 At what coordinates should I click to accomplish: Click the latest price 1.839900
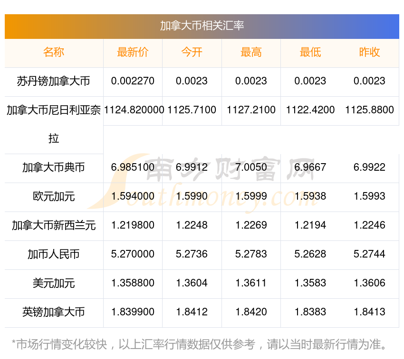(x=133, y=312)
